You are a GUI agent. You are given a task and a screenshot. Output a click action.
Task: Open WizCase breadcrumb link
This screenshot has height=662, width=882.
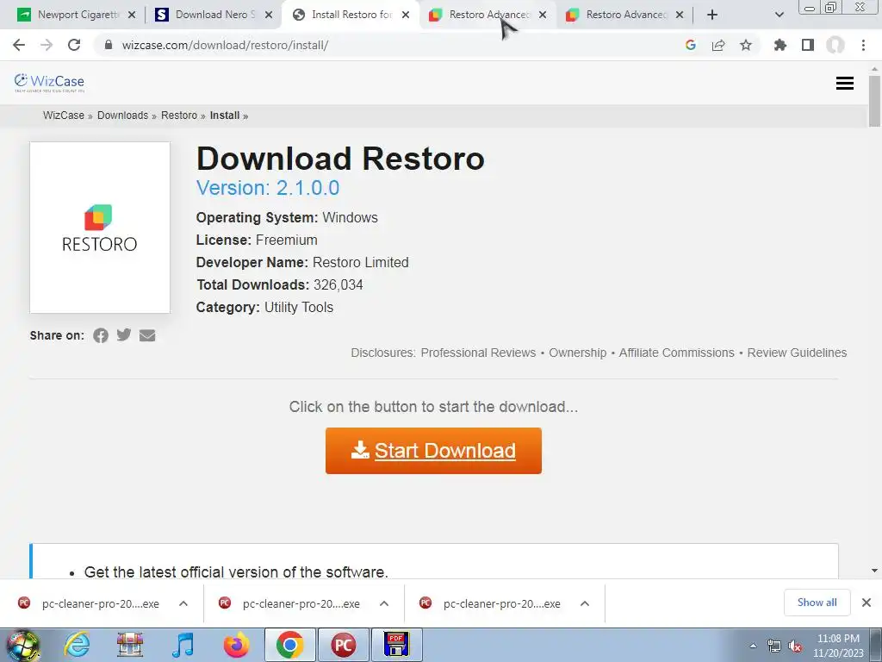[64, 116]
